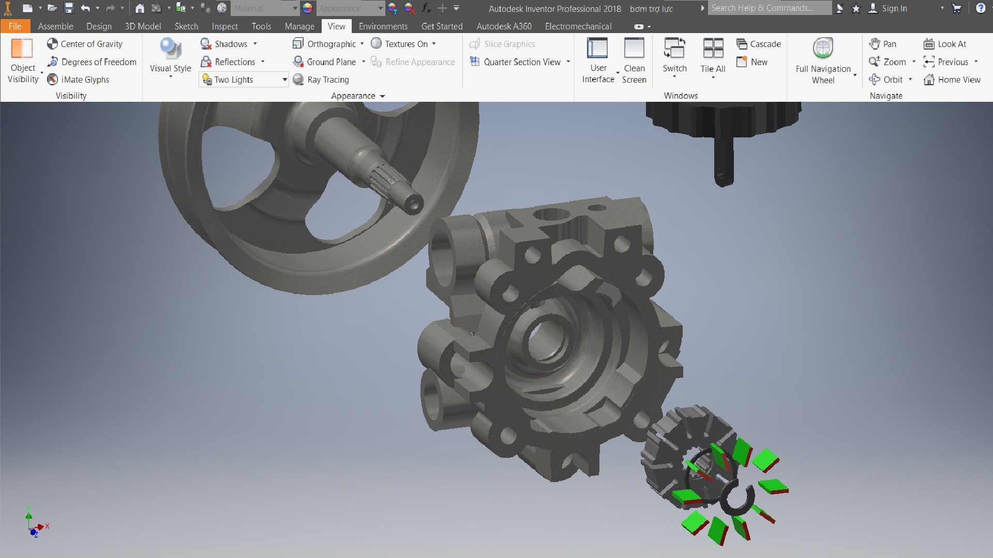
Task: Open the File menu
Action: [x=15, y=26]
